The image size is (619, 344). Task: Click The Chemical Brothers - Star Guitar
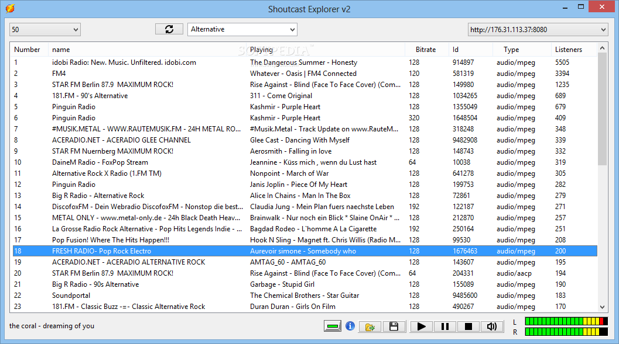point(305,295)
